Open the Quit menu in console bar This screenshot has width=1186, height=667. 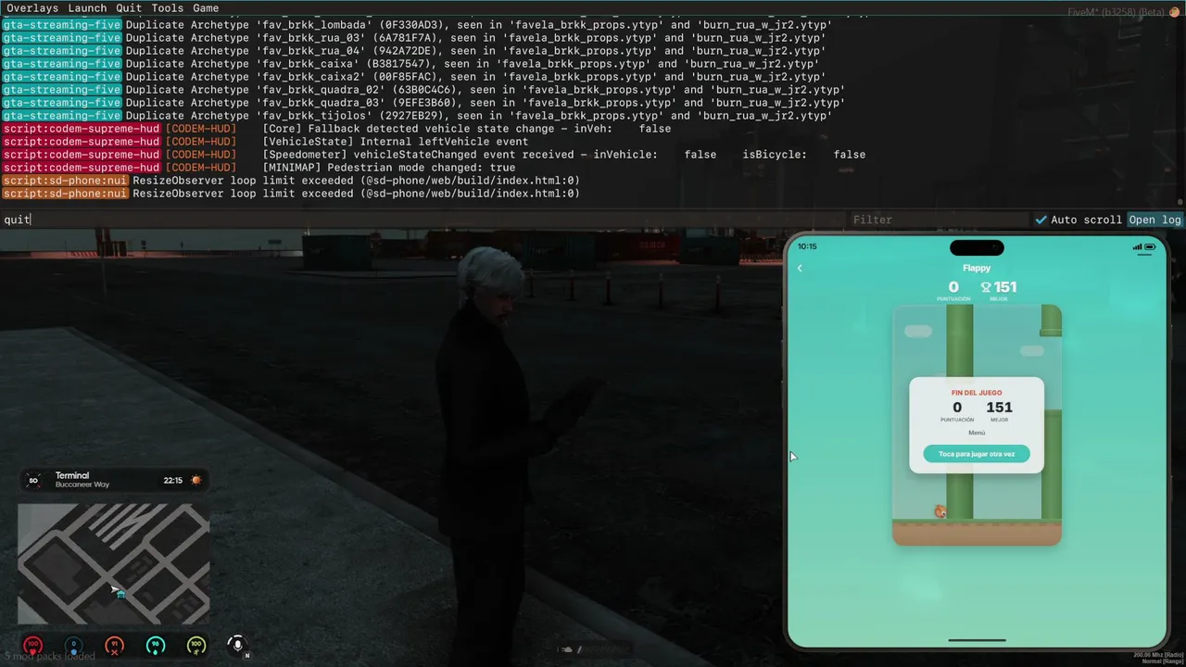pyautogui.click(x=129, y=8)
